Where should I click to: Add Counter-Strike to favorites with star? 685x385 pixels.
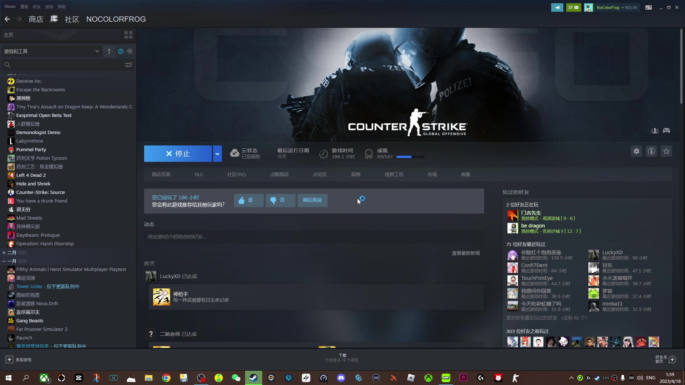pos(666,152)
